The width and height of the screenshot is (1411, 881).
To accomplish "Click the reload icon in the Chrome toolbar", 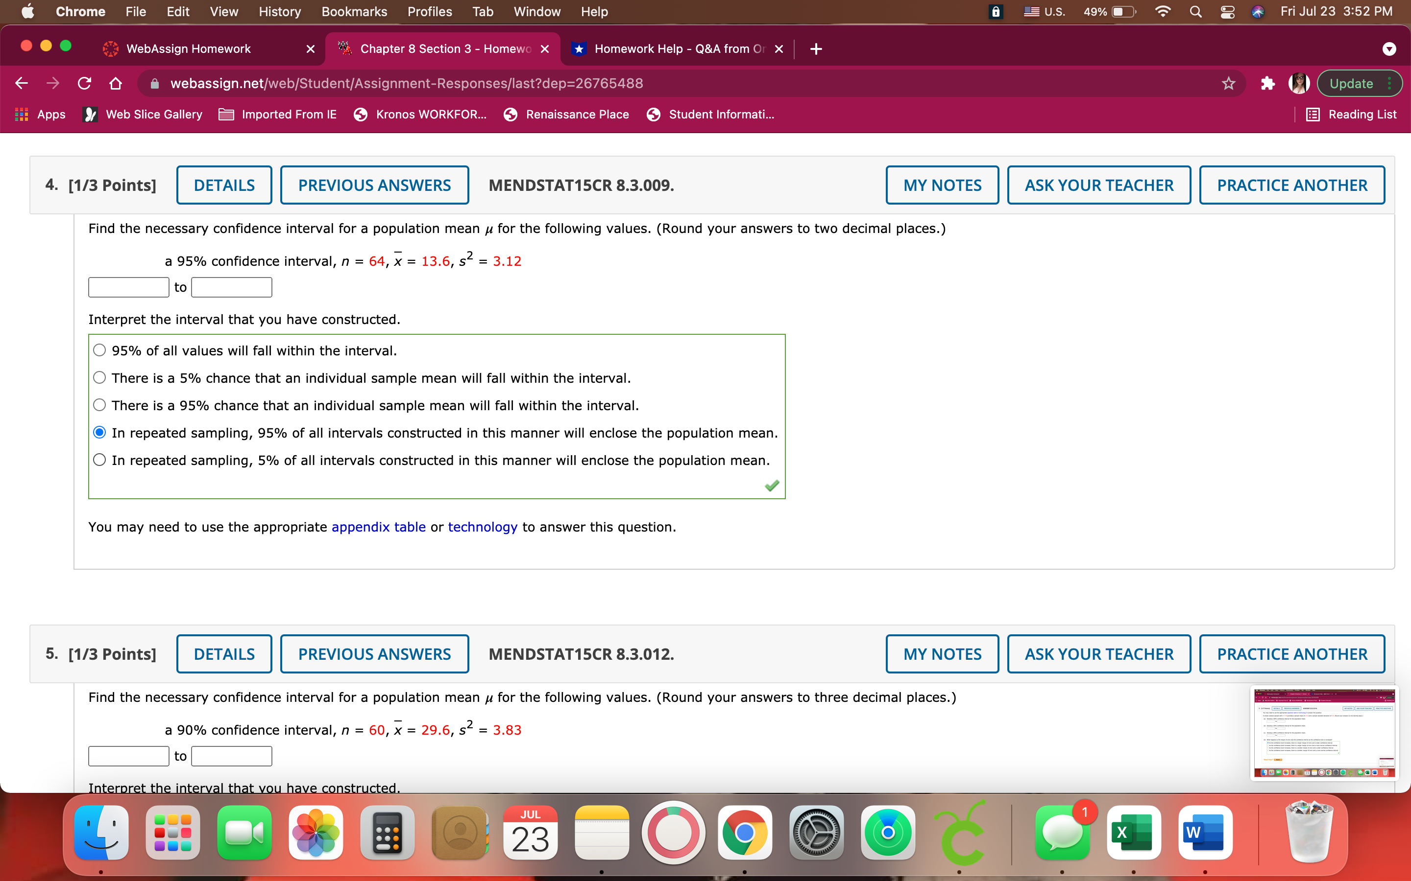I will pyautogui.click(x=84, y=83).
